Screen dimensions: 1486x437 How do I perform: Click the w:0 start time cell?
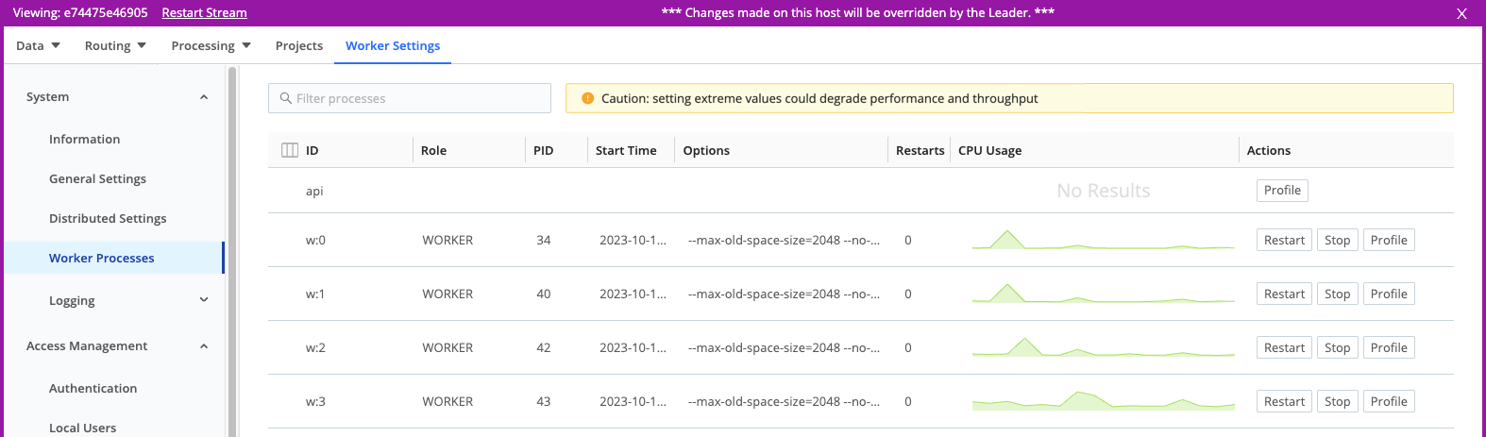click(x=633, y=240)
